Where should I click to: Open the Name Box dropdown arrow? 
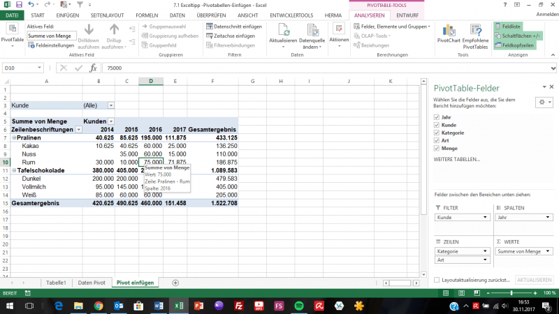(x=39, y=68)
